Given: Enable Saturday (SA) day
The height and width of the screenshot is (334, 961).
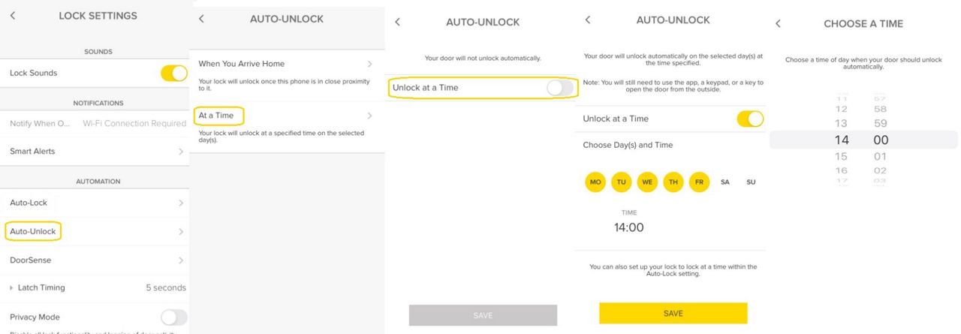Looking at the screenshot, I should coord(725,182).
